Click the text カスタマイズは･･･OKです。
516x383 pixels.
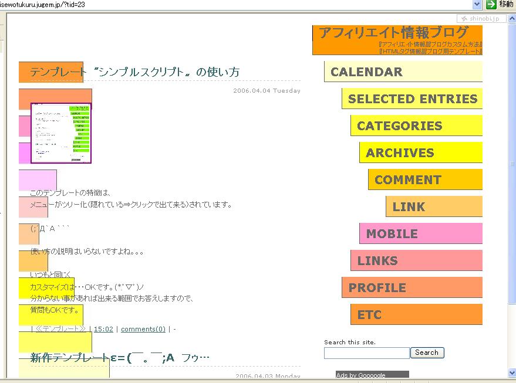click(87, 287)
